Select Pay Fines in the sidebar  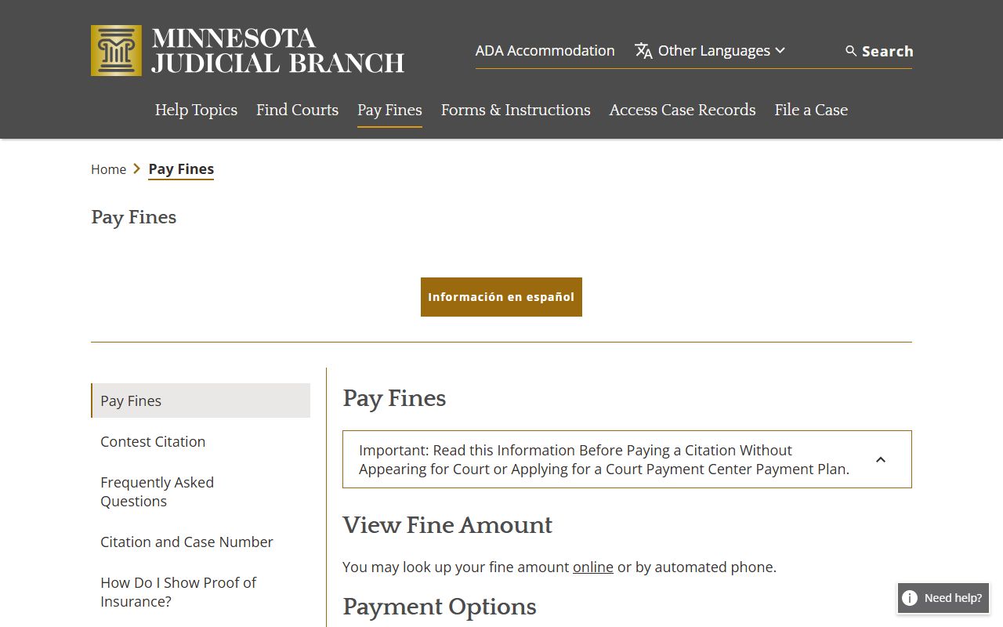pyautogui.click(x=201, y=400)
